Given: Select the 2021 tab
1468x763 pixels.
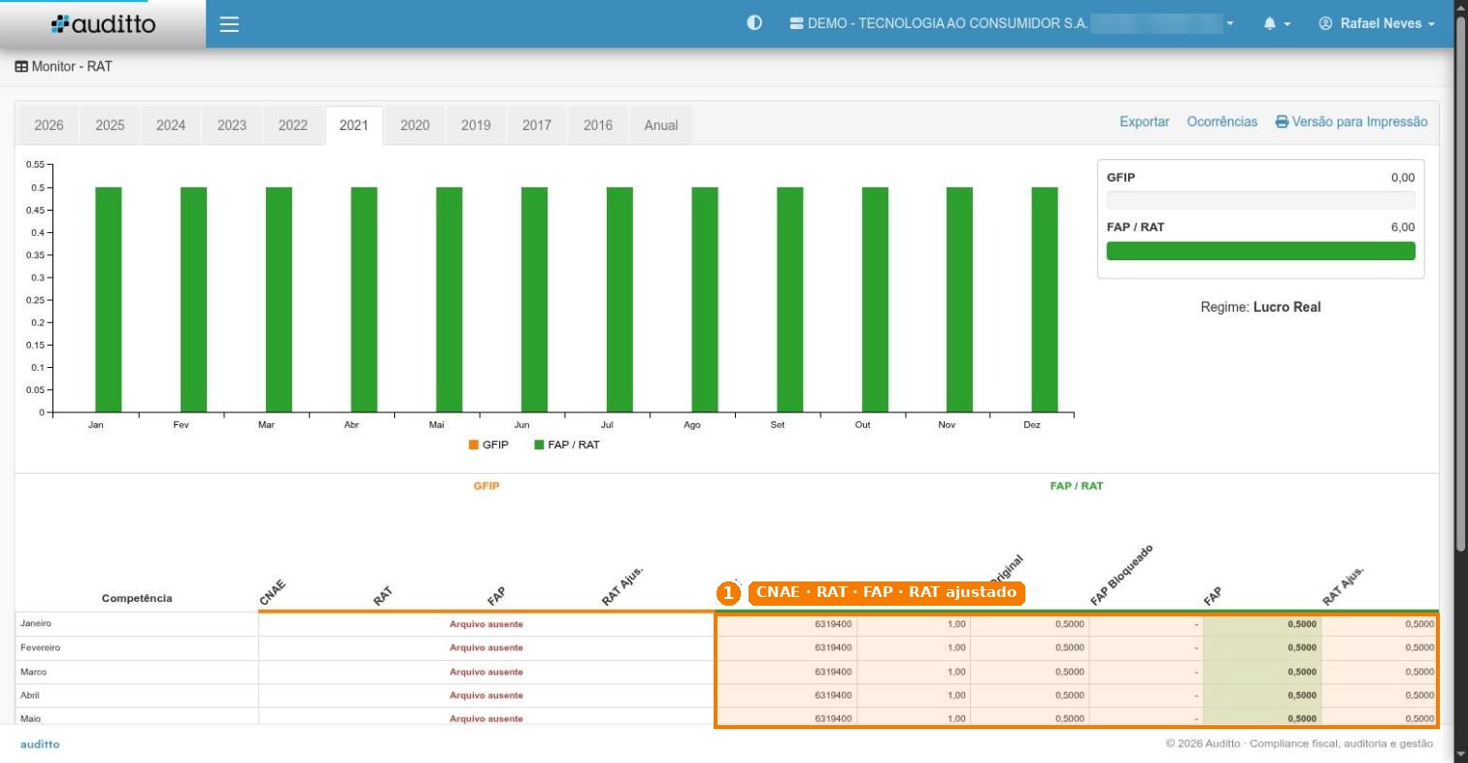Looking at the screenshot, I should (x=354, y=125).
